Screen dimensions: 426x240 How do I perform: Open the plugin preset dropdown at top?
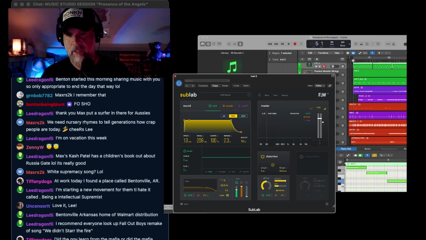(207, 81)
